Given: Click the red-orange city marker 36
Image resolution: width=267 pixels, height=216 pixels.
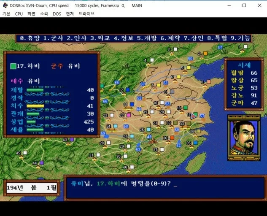Looking at the screenshot, I should tap(172, 138).
